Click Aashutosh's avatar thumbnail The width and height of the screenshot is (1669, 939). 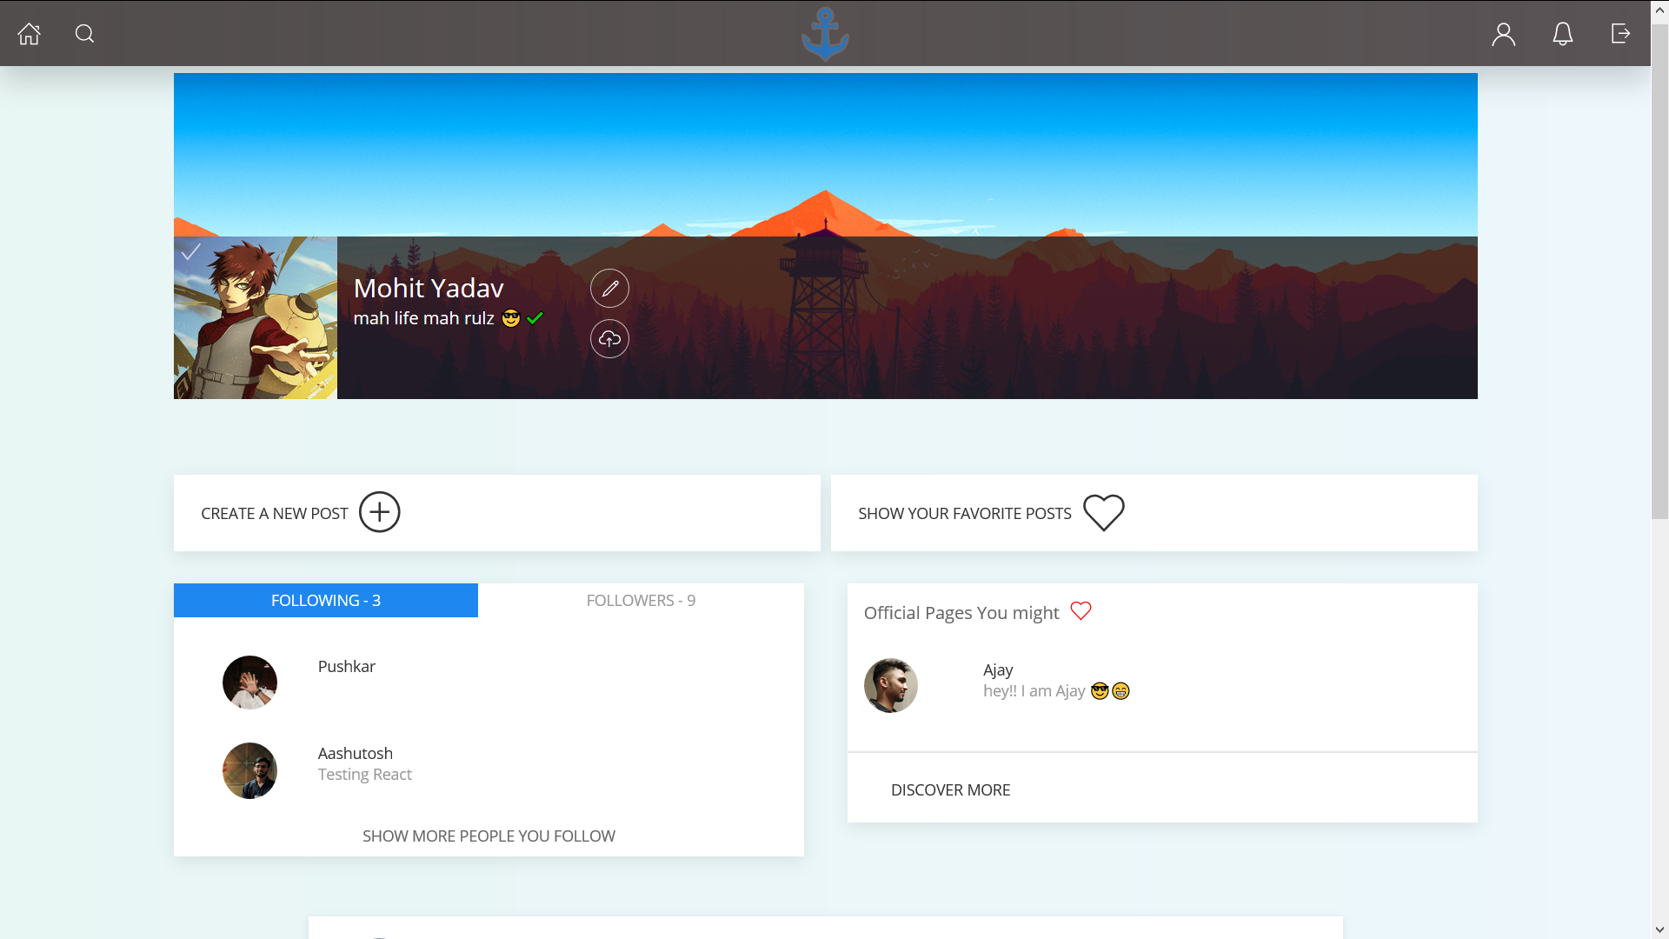coord(249,770)
